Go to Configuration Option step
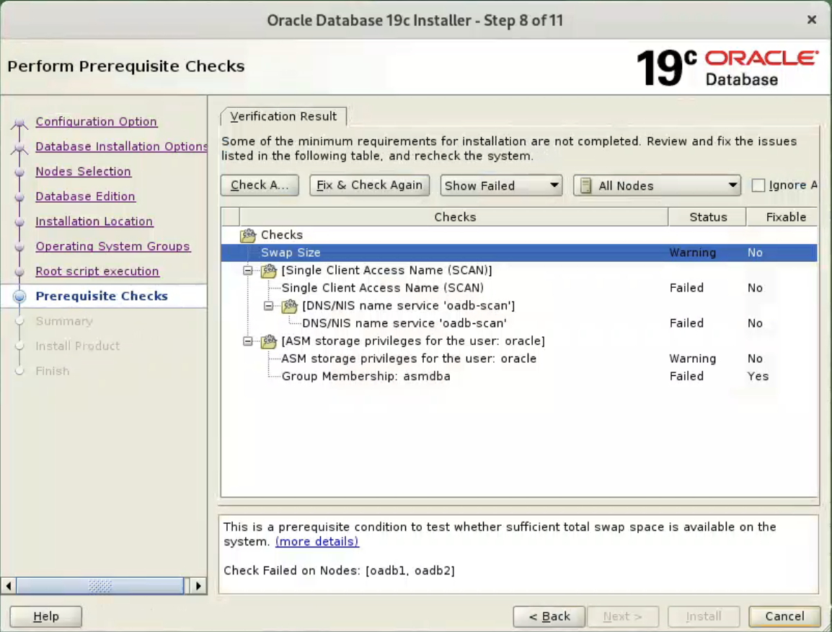 pyautogui.click(x=96, y=122)
